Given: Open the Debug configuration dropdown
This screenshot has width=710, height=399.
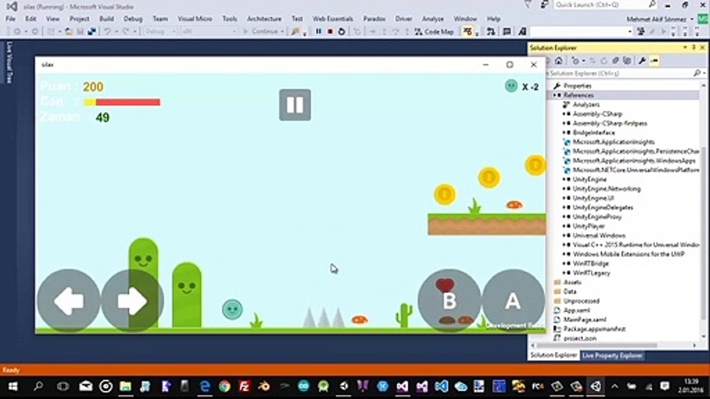Looking at the screenshot, I should pos(160,32).
